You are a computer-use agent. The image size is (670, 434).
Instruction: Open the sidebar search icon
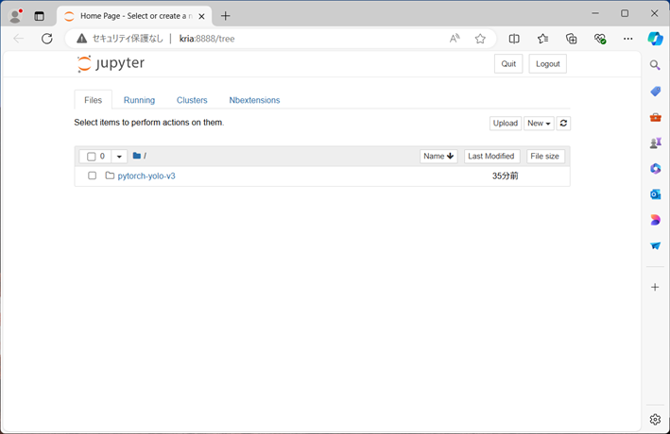click(655, 65)
